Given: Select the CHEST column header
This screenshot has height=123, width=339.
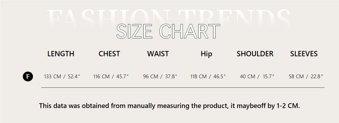Looking at the screenshot, I should (x=109, y=54).
